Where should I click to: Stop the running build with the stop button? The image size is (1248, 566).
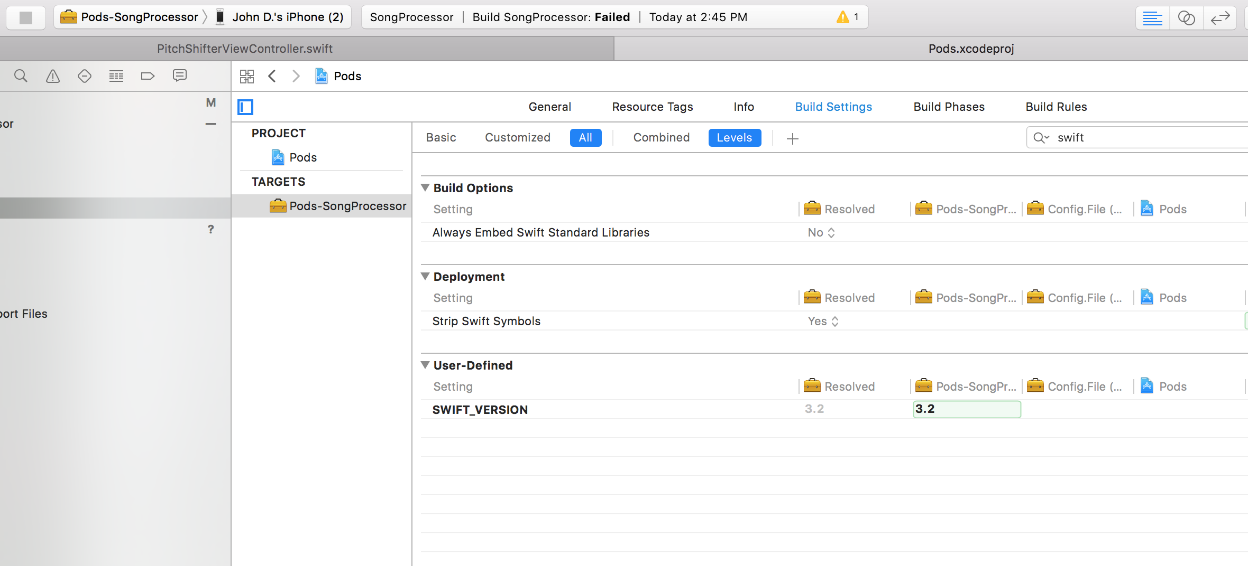[x=25, y=17]
